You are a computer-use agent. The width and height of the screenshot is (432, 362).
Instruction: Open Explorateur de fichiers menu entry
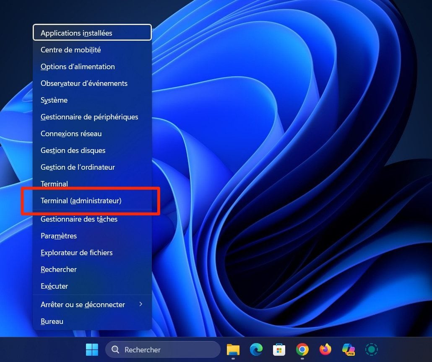[x=92, y=253]
